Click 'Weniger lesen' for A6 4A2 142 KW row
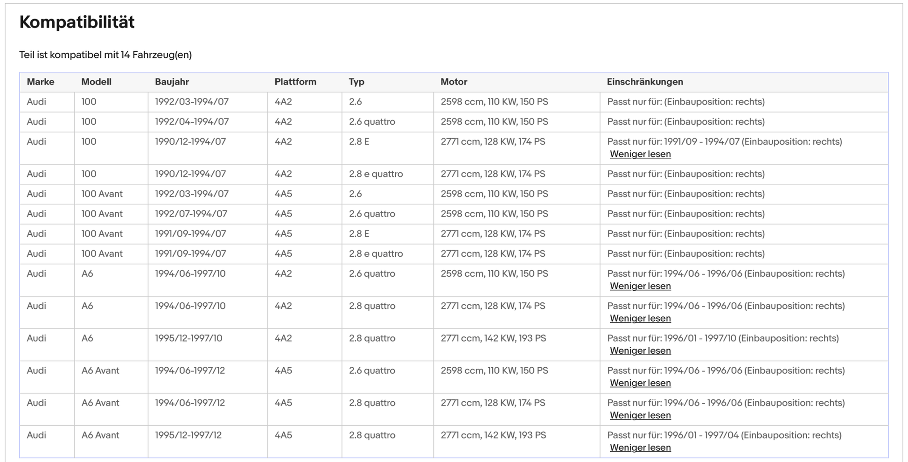This screenshot has width=908, height=462. 640,350
